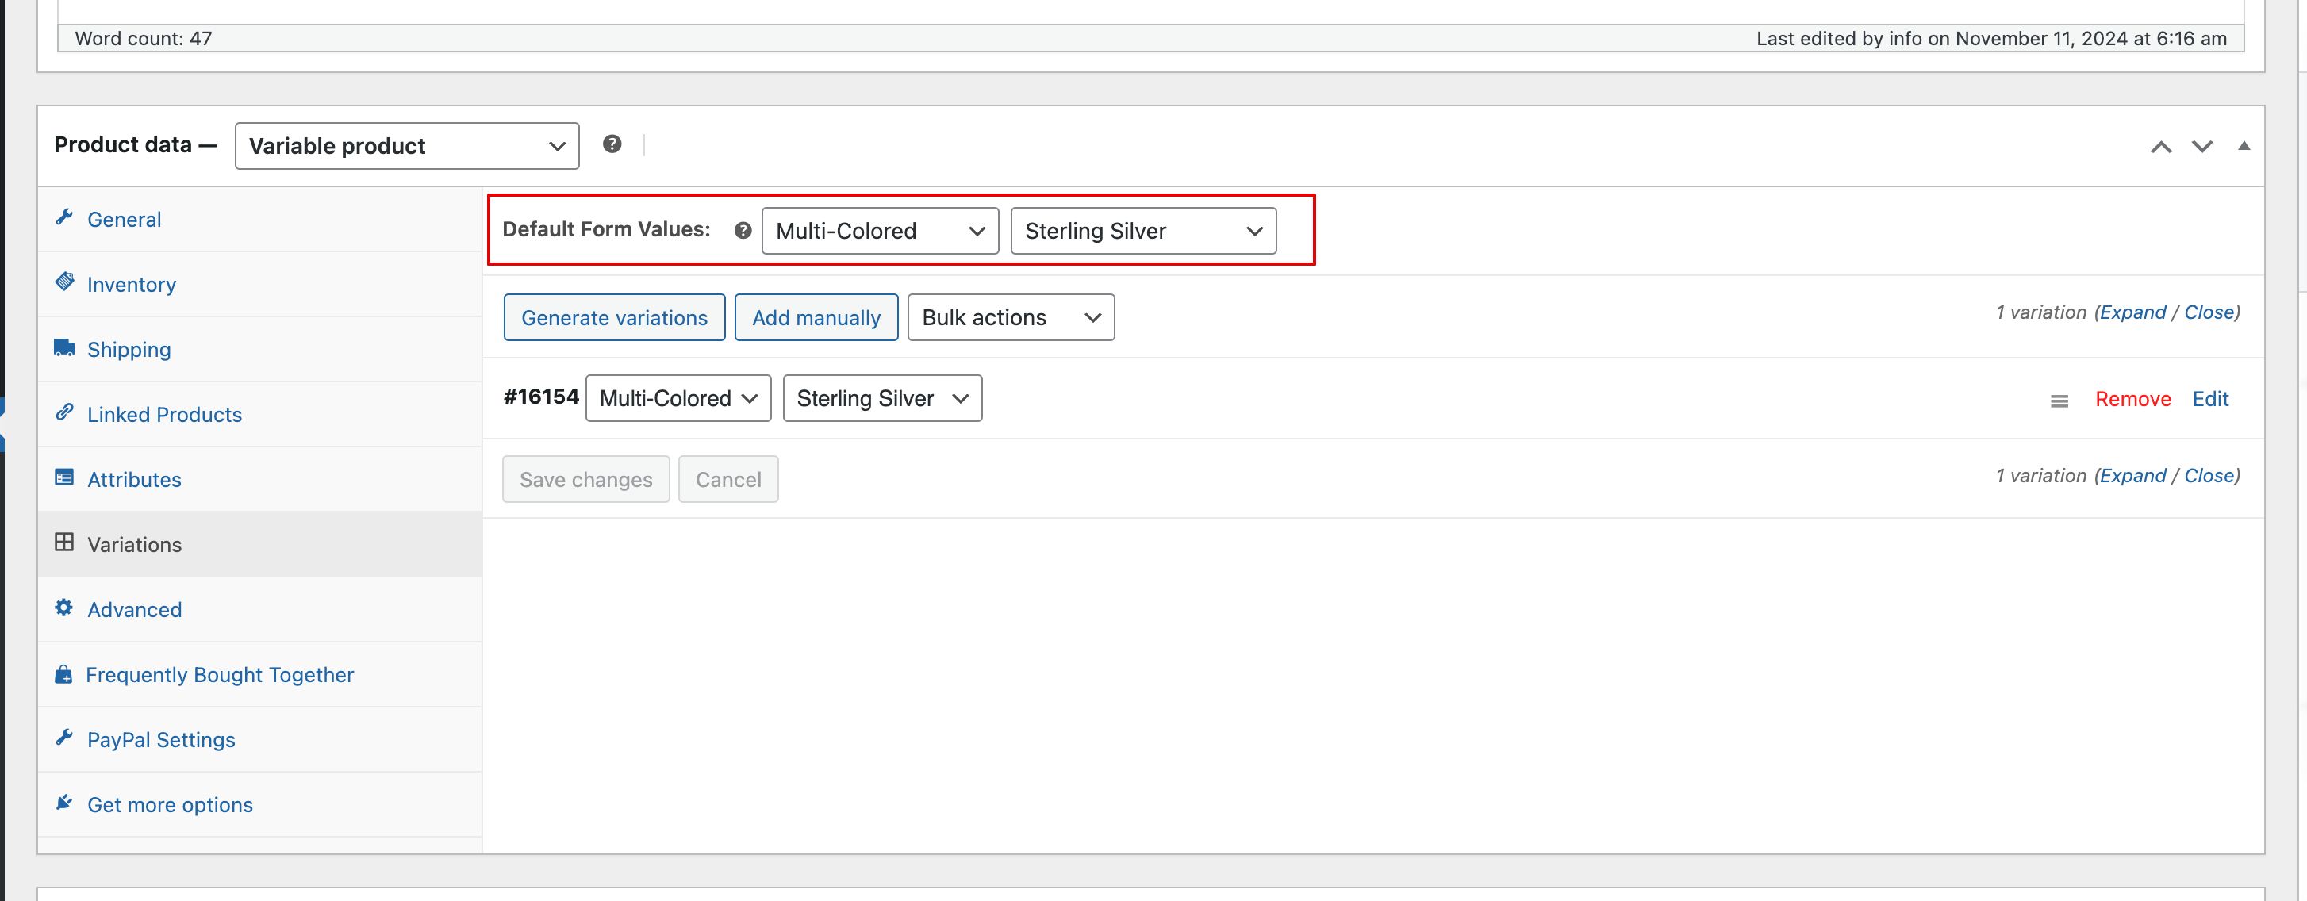The image size is (2307, 901).
Task: Open the General tab
Action: [259, 220]
